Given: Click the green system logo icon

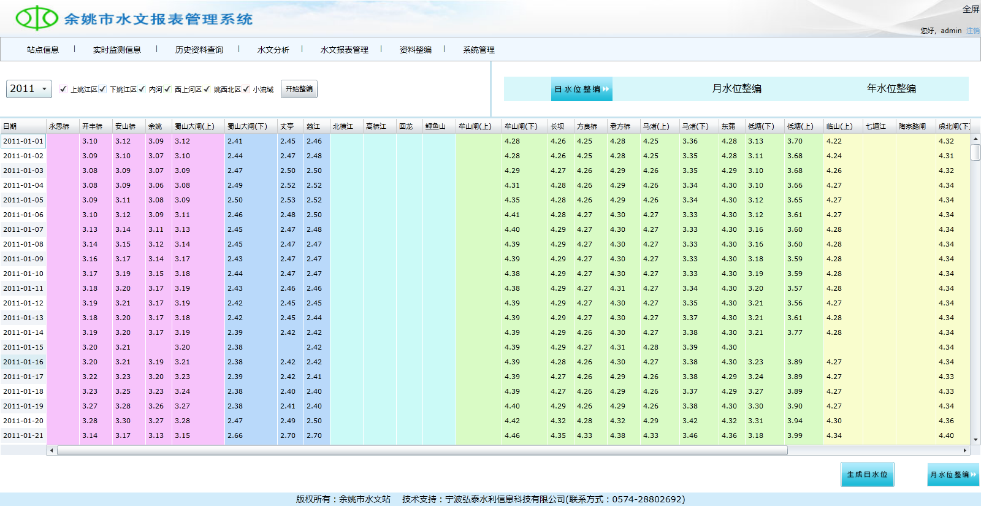Looking at the screenshot, I should [37, 18].
